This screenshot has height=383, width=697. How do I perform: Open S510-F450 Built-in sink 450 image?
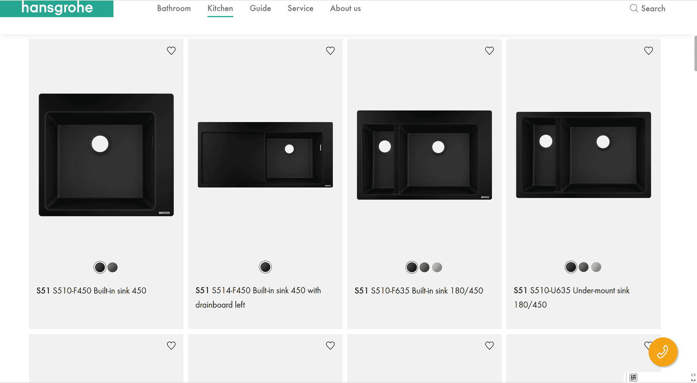click(106, 155)
